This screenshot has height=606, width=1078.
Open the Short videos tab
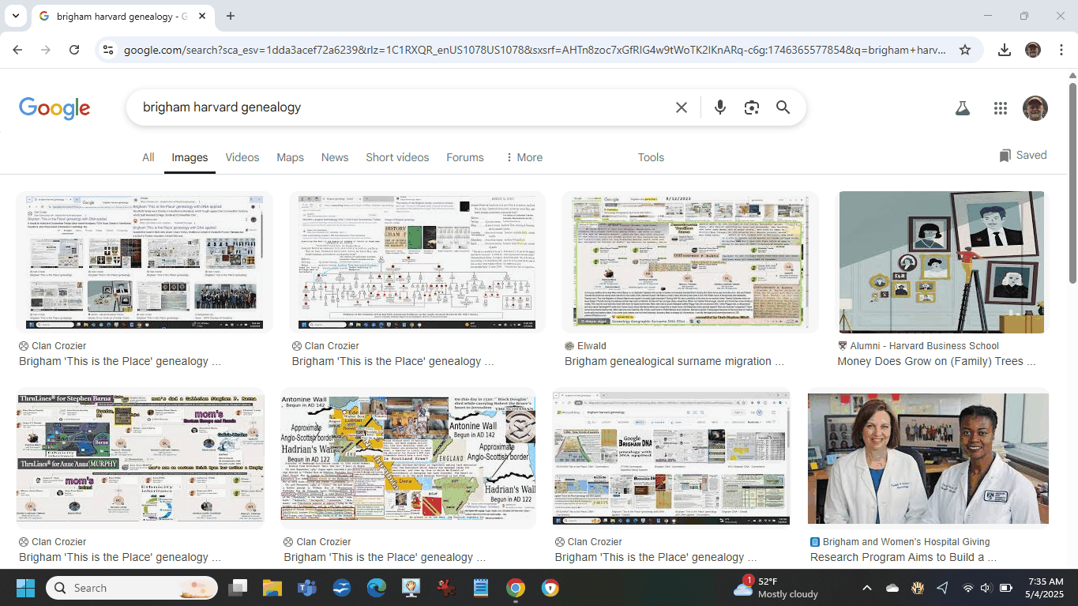point(397,157)
